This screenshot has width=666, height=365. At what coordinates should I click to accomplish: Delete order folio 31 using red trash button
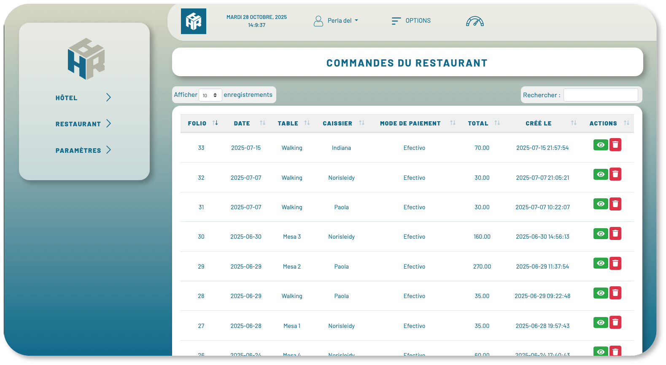coord(615,204)
